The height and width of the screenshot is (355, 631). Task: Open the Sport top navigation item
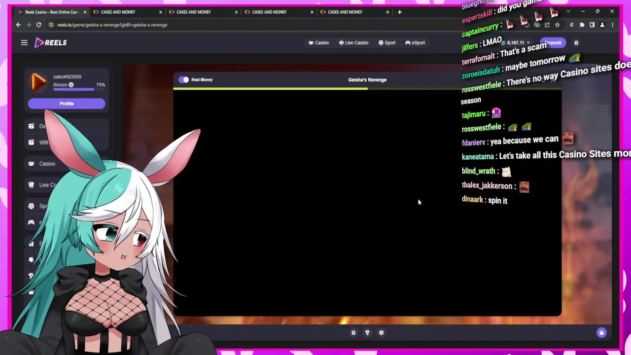tap(387, 43)
